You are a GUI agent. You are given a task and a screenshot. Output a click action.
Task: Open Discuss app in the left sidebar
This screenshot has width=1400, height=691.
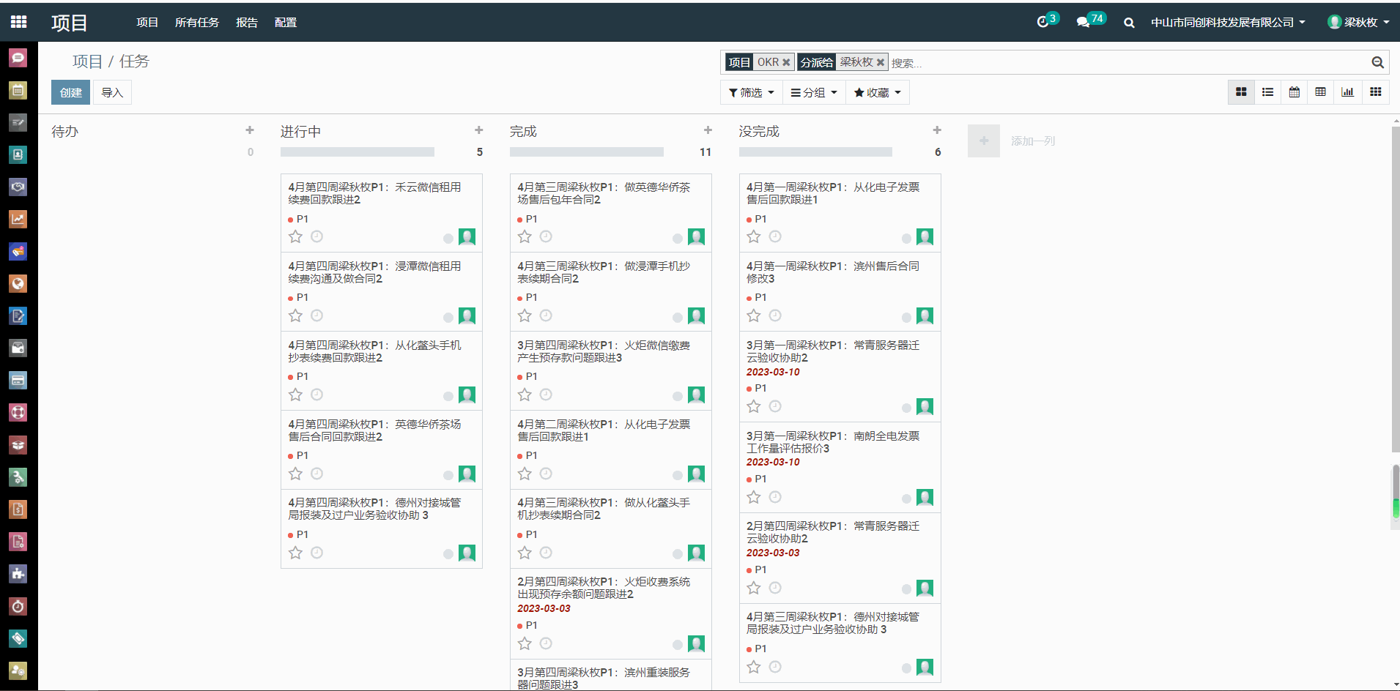coord(18,58)
